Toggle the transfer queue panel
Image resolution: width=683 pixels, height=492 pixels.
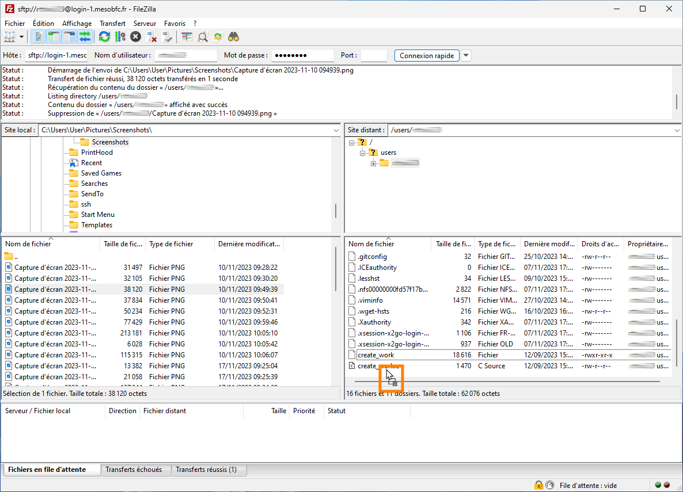(84, 36)
